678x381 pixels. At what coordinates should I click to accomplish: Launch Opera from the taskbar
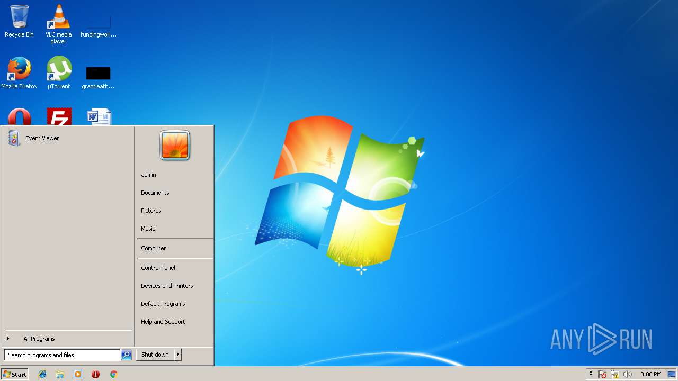tap(96, 374)
